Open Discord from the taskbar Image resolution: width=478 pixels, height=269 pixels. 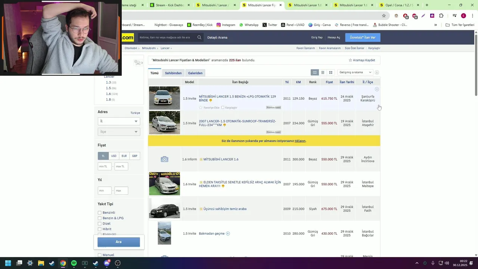point(107,263)
